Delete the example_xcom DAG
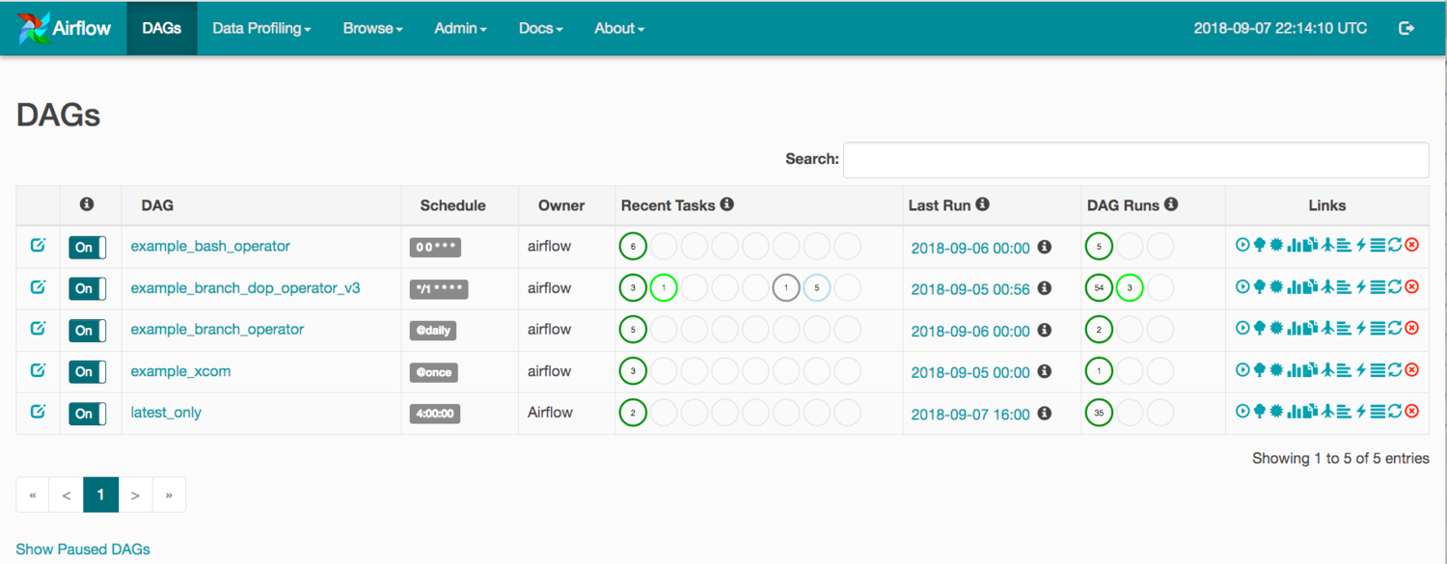Screen dimensions: 1447x564 tap(1411, 369)
